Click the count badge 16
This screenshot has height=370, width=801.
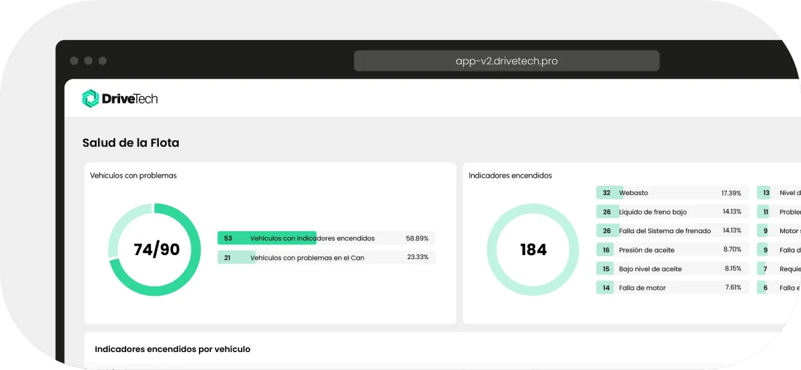tap(606, 250)
